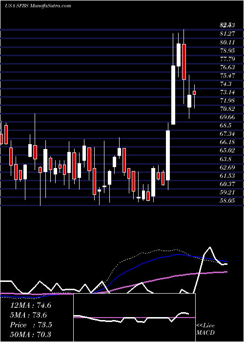This screenshot has height=342, width=244.
Task: Click the 60.37 price axis label
Action: click(x=227, y=184)
